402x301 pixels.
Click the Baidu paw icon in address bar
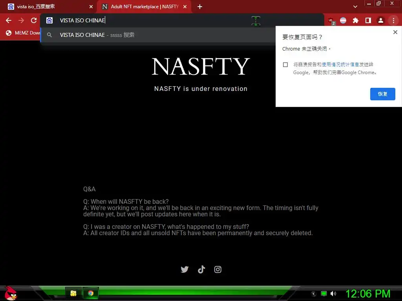pos(49,20)
